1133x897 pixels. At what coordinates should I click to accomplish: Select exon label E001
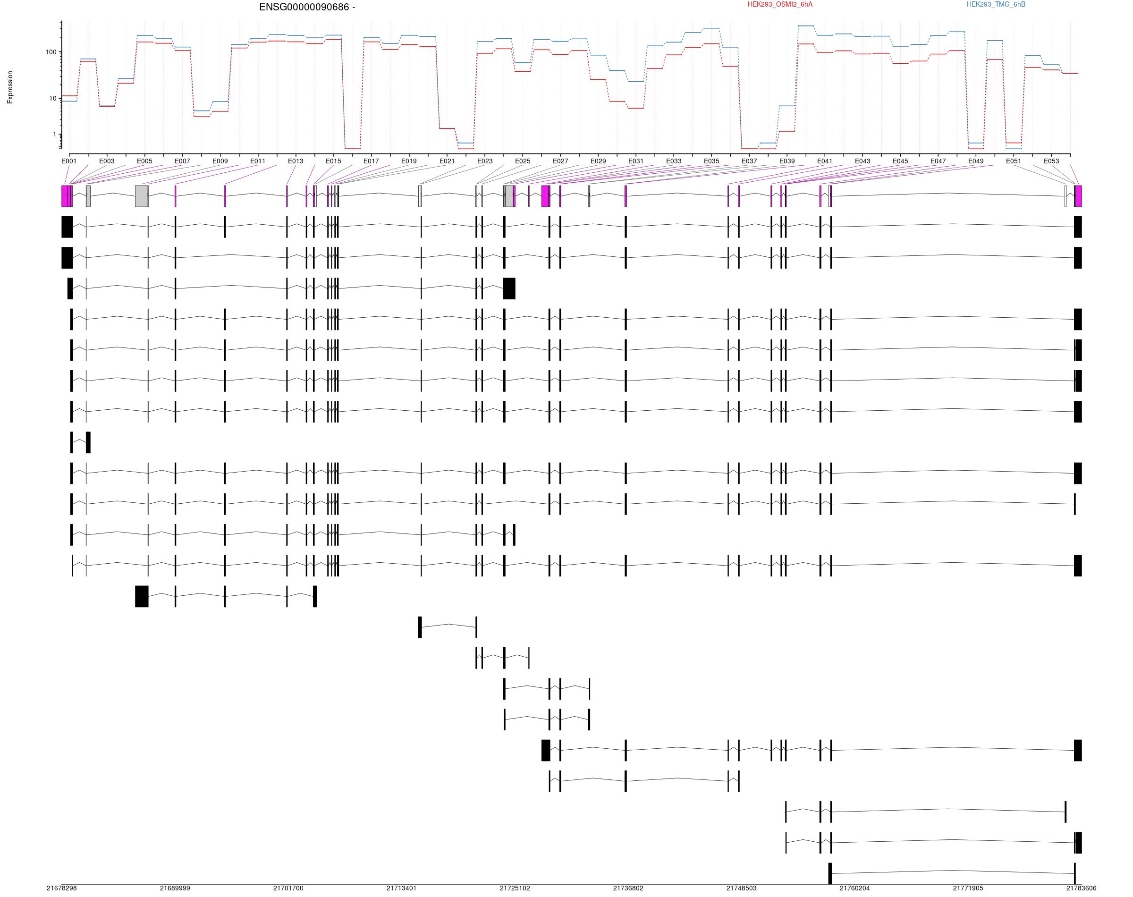click(x=69, y=161)
